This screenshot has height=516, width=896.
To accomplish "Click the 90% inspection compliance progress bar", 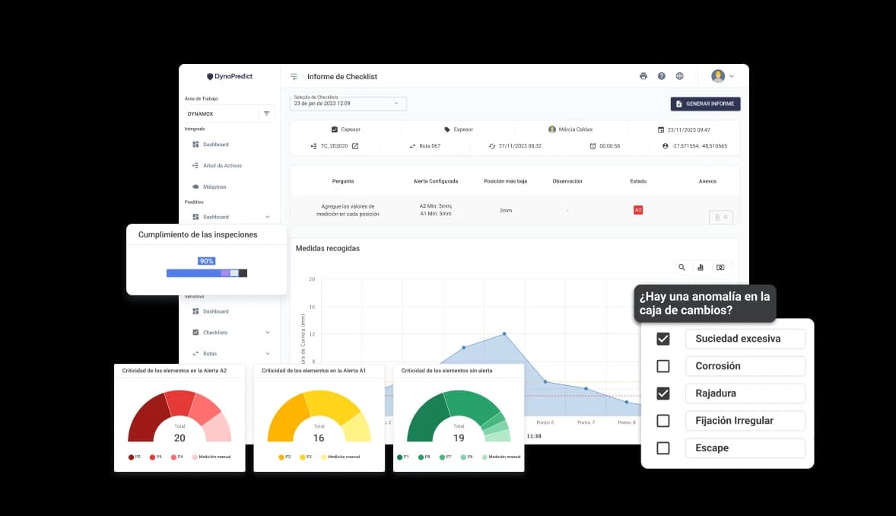I will [x=206, y=272].
